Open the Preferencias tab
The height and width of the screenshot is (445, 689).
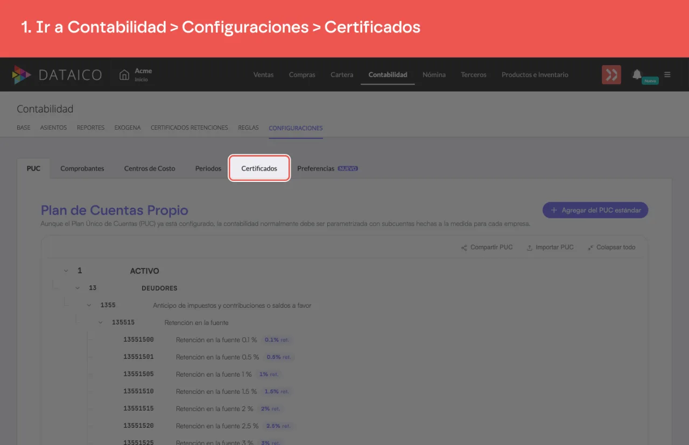pos(315,168)
